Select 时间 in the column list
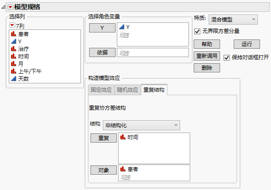This screenshot has height=190, width=271. click(x=24, y=56)
